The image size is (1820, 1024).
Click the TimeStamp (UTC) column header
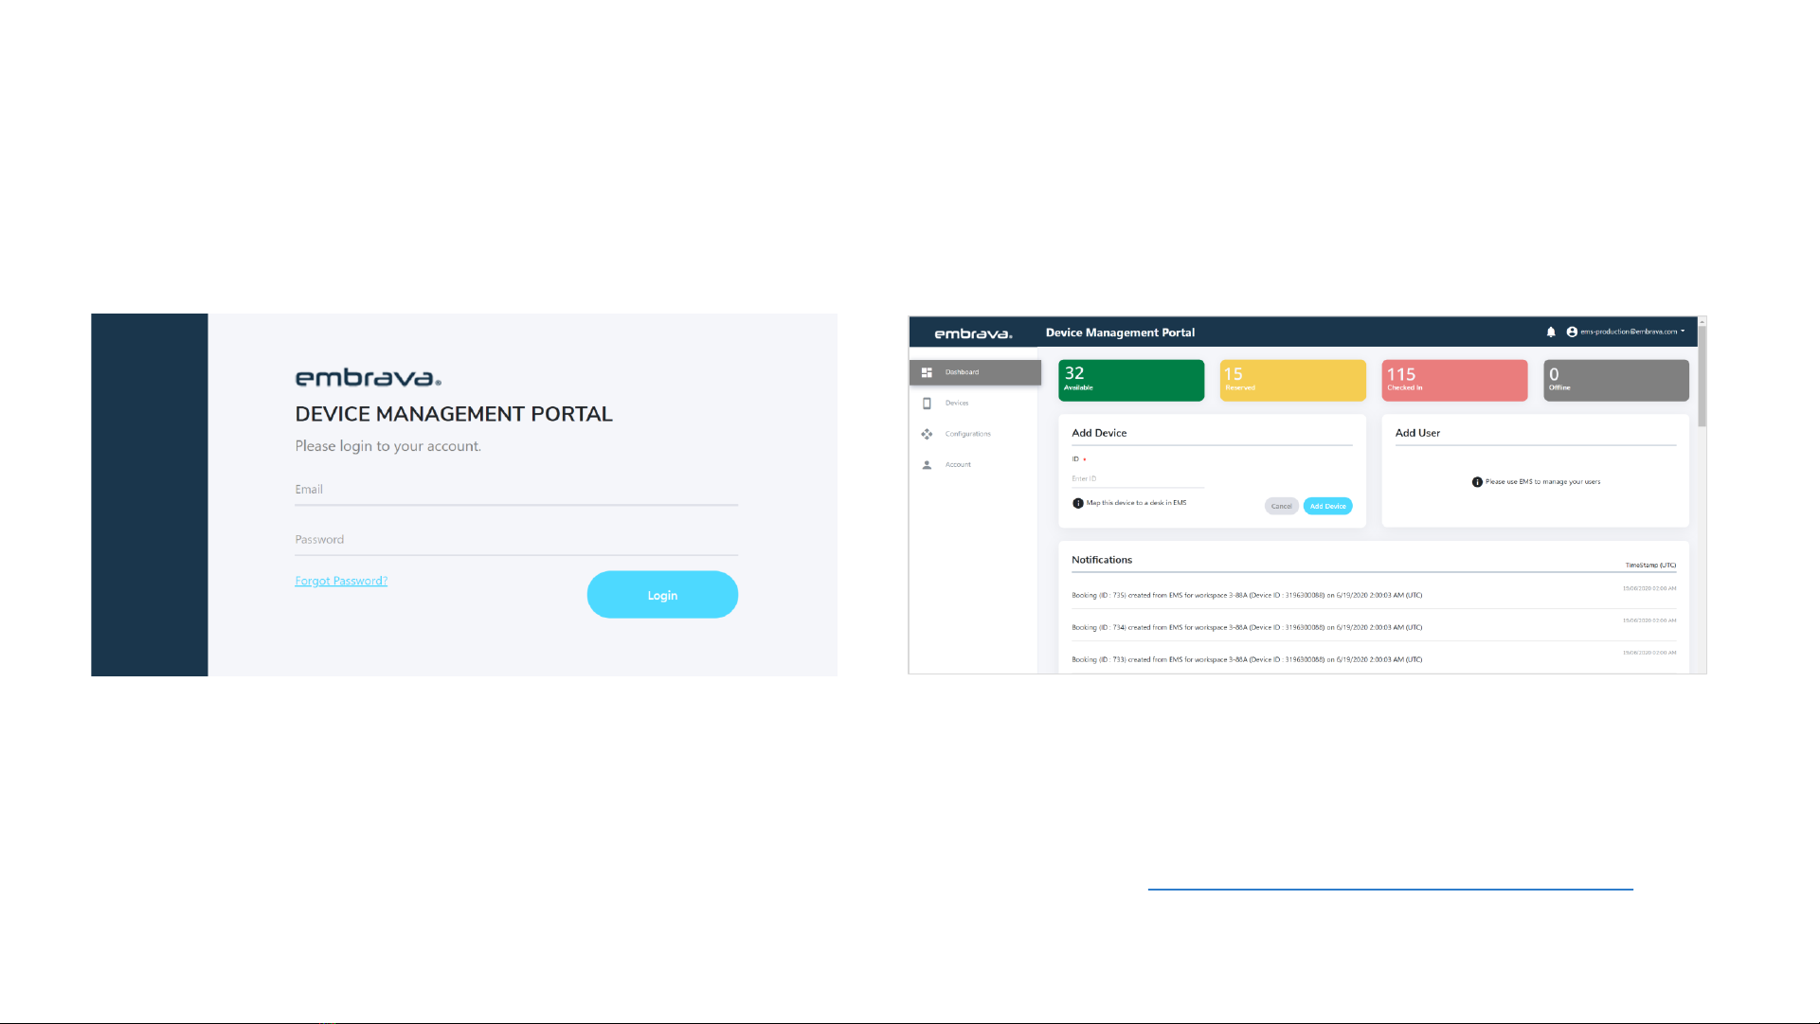1650,566
